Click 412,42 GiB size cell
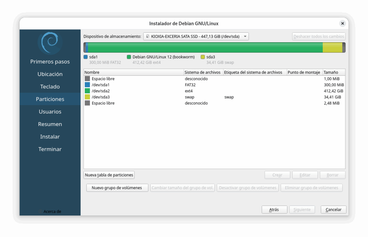The height and width of the screenshot is (237, 368). pyautogui.click(x=333, y=91)
